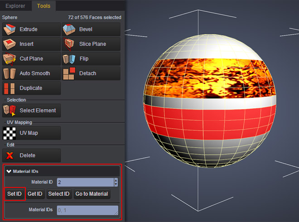Click the Material IDs list field

pyautogui.click(x=87, y=210)
